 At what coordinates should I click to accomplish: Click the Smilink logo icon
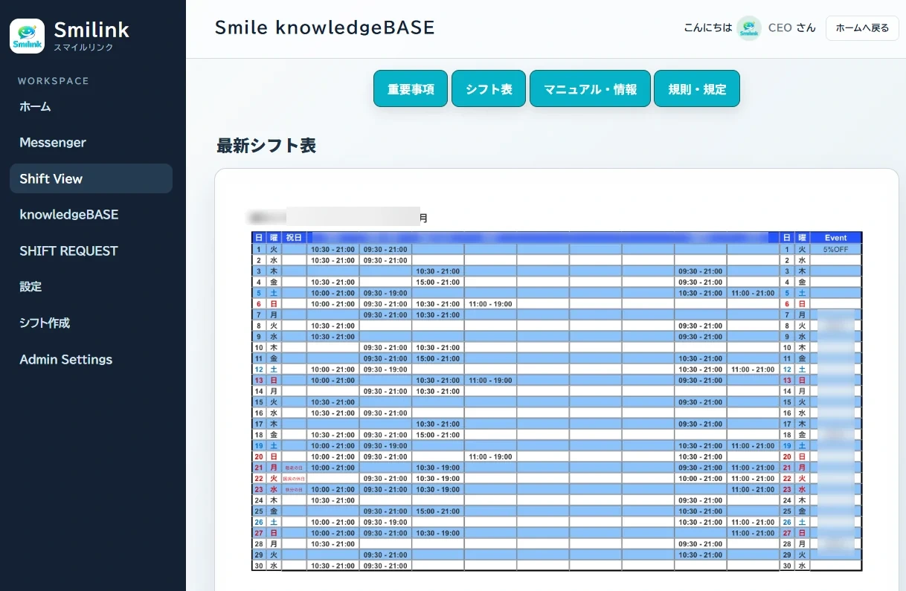pos(27,36)
